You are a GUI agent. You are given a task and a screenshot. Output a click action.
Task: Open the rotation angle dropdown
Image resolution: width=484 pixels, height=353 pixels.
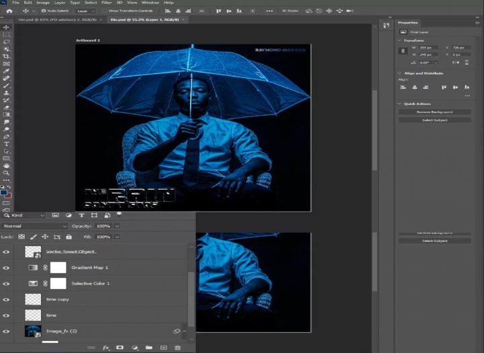pos(436,63)
